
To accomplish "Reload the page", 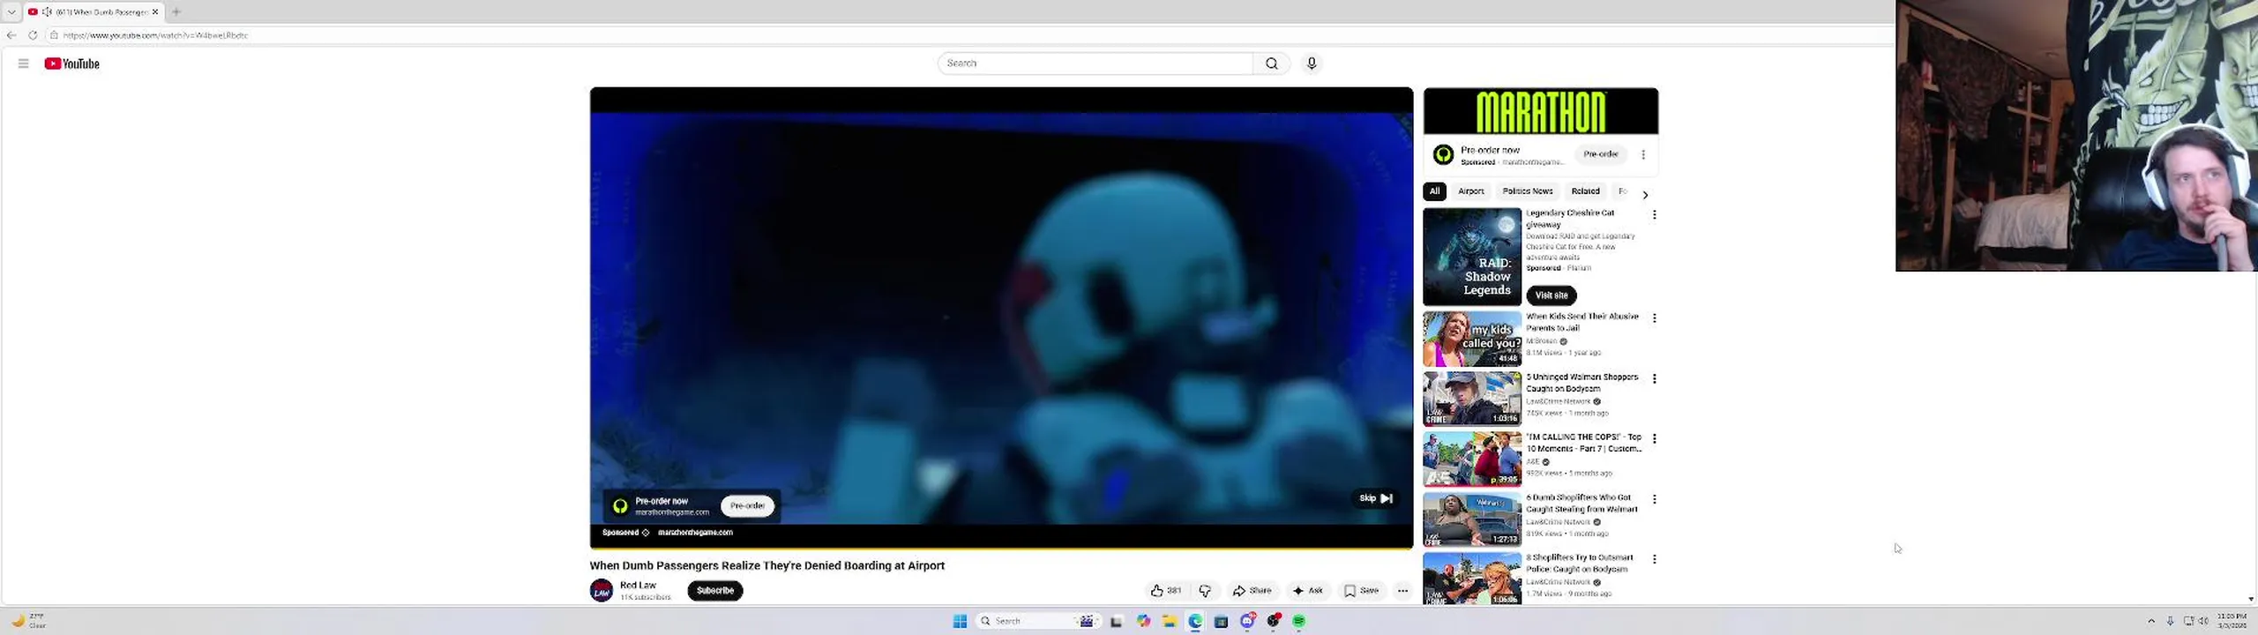I will point(33,35).
